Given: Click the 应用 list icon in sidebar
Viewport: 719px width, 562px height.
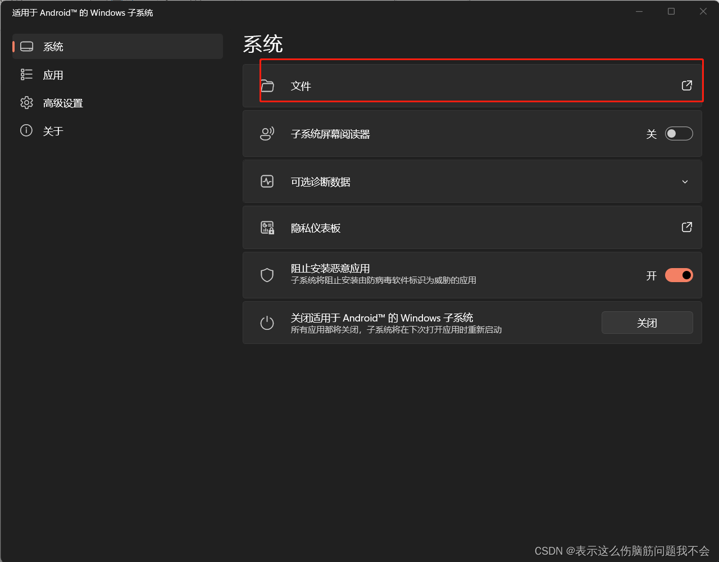Looking at the screenshot, I should tap(26, 74).
